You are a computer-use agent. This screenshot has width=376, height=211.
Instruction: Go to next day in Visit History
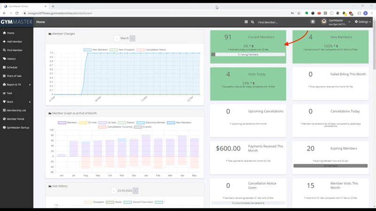[x=135, y=191]
